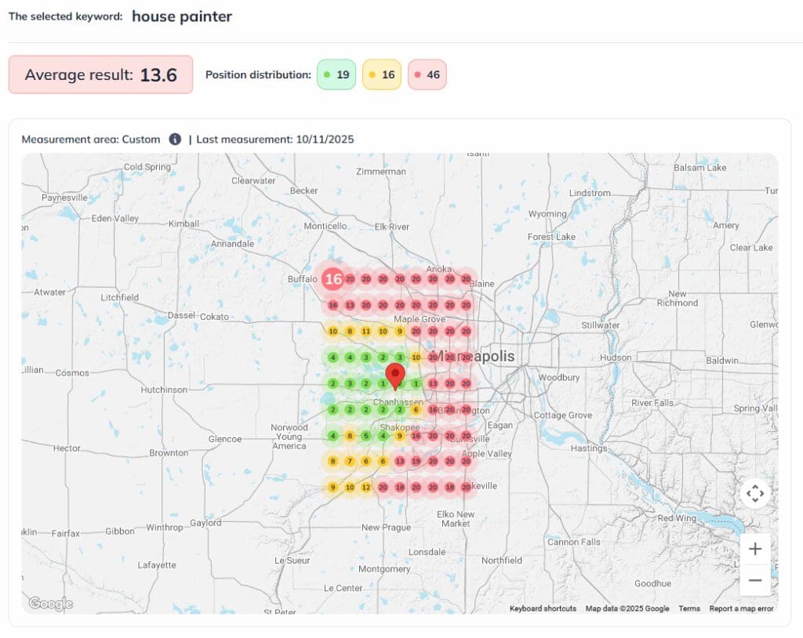The image size is (803, 638).
Task: Click the red business location pin
Action: click(396, 375)
